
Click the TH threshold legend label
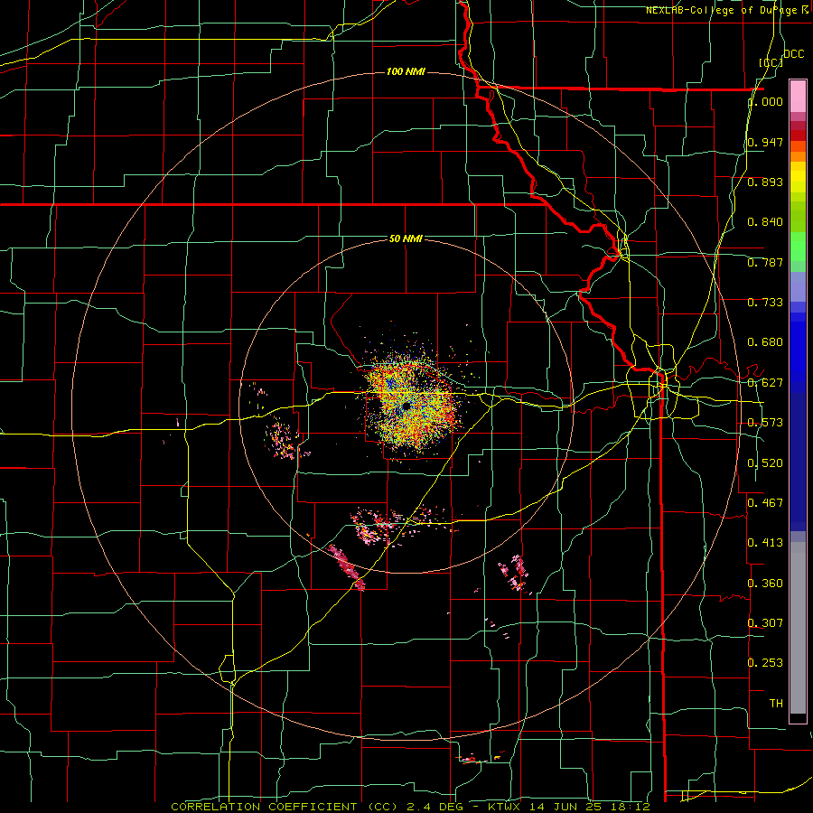(x=776, y=703)
